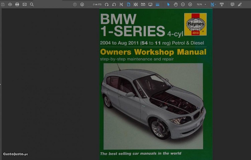Click the page number field showing 1 de 372
Screen dimensions: 251x160
point(97,4)
